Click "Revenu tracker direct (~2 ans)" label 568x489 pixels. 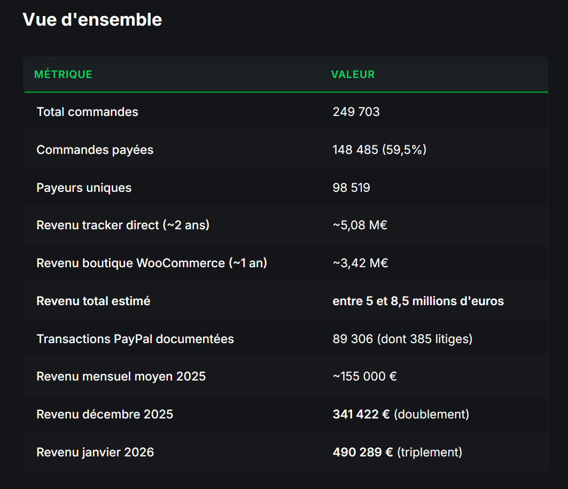123,225
